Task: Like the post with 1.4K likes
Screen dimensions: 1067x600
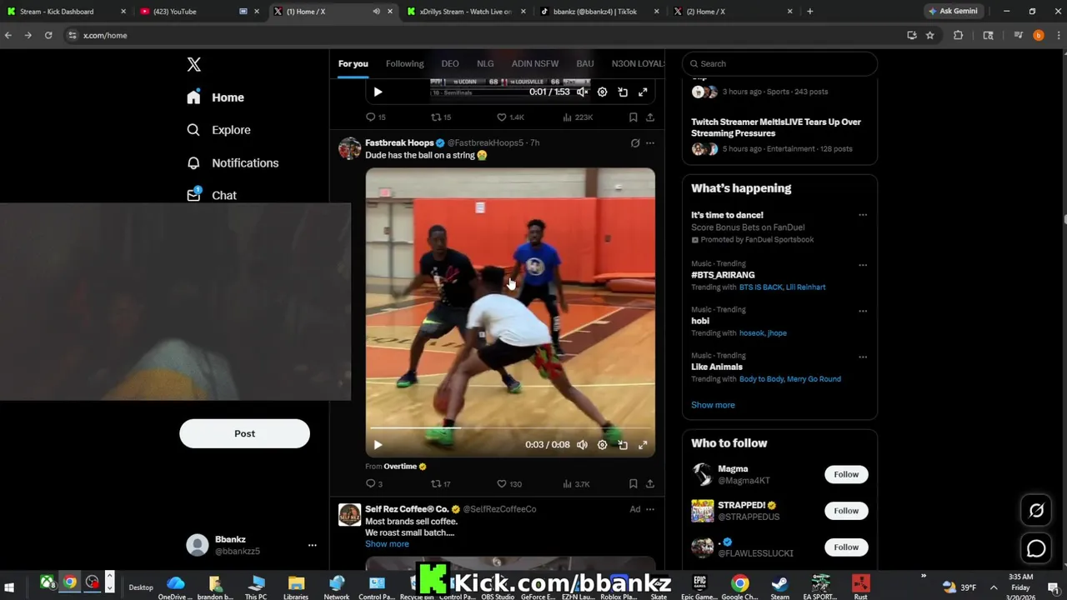Action: [510, 117]
